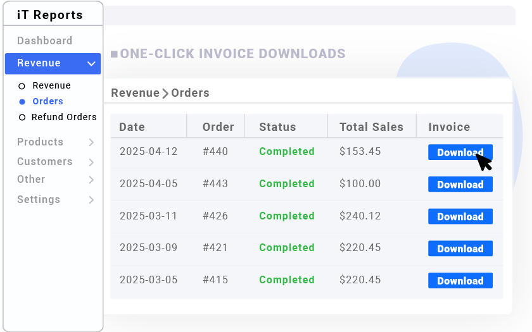The width and height of the screenshot is (532, 332).
Task: Expand the Settings menu chevron
Action: click(91, 200)
